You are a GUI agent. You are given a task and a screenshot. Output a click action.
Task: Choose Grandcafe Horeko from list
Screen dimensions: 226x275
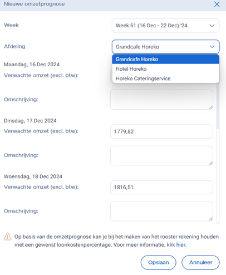[165, 59]
